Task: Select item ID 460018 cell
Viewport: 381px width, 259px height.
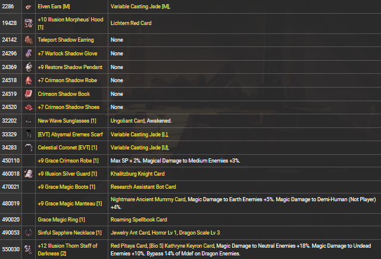Action: pyautogui.click(x=11, y=174)
